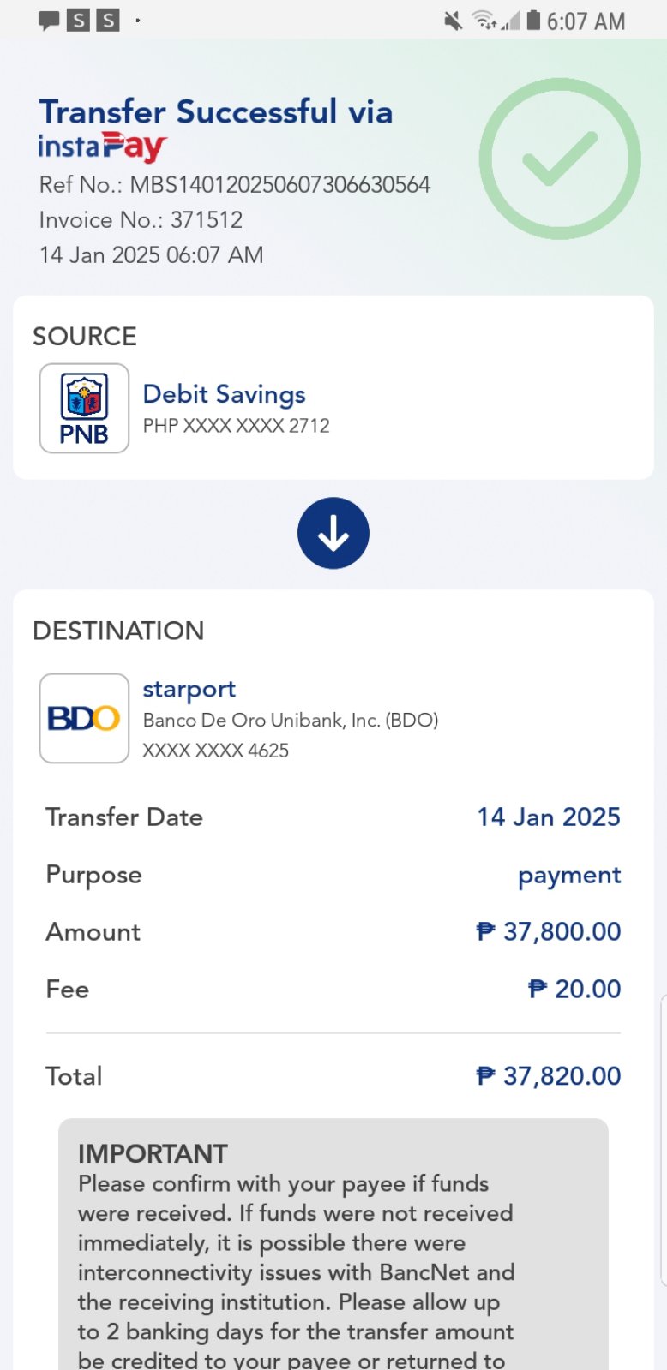Image resolution: width=667 pixels, height=1370 pixels.
Task: Tap the transfer amount ₱ 37,800.00
Action: tap(549, 931)
